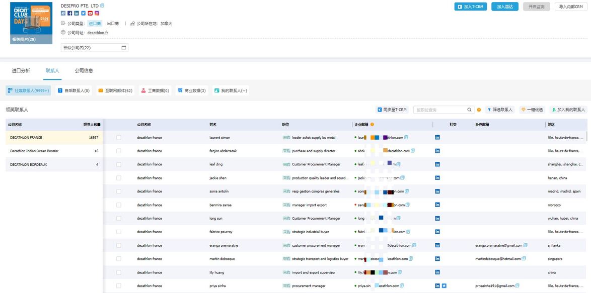The width and height of the screenshot is (591, 293).
Task: Tick the checkbox for priya sinha
Action: [x=119, y=286]
